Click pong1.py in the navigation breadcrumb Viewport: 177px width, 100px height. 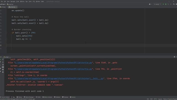pos(10,4)
